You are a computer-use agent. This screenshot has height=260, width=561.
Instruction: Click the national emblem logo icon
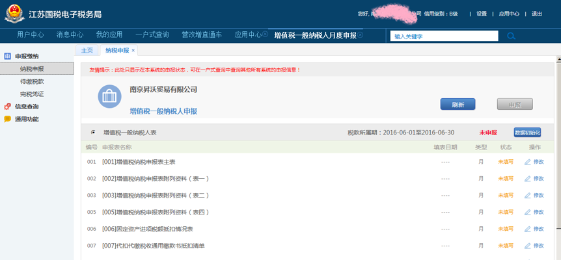pos(15,14)
